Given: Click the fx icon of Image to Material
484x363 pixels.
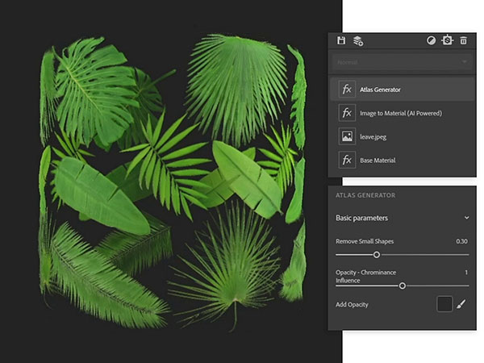Looking at the screenshot, I should pos(347,113).
